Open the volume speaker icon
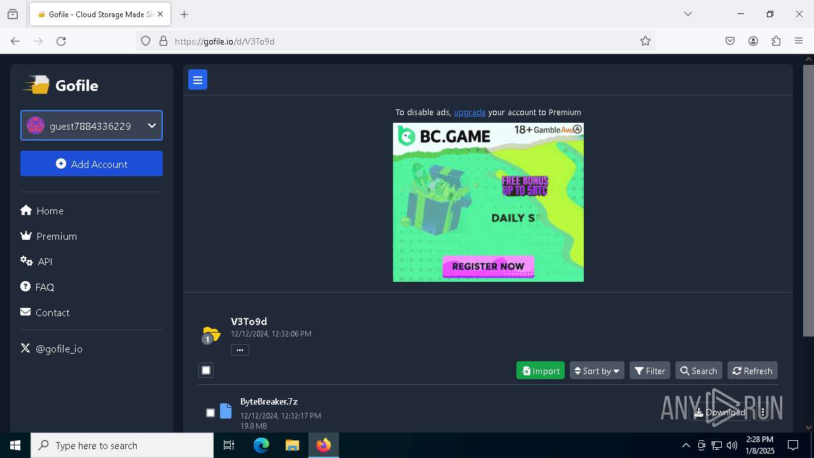 pos(732,445)
